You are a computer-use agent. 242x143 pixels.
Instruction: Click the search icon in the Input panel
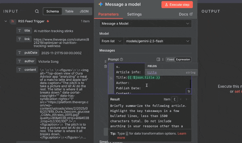(x=37, y=11)
